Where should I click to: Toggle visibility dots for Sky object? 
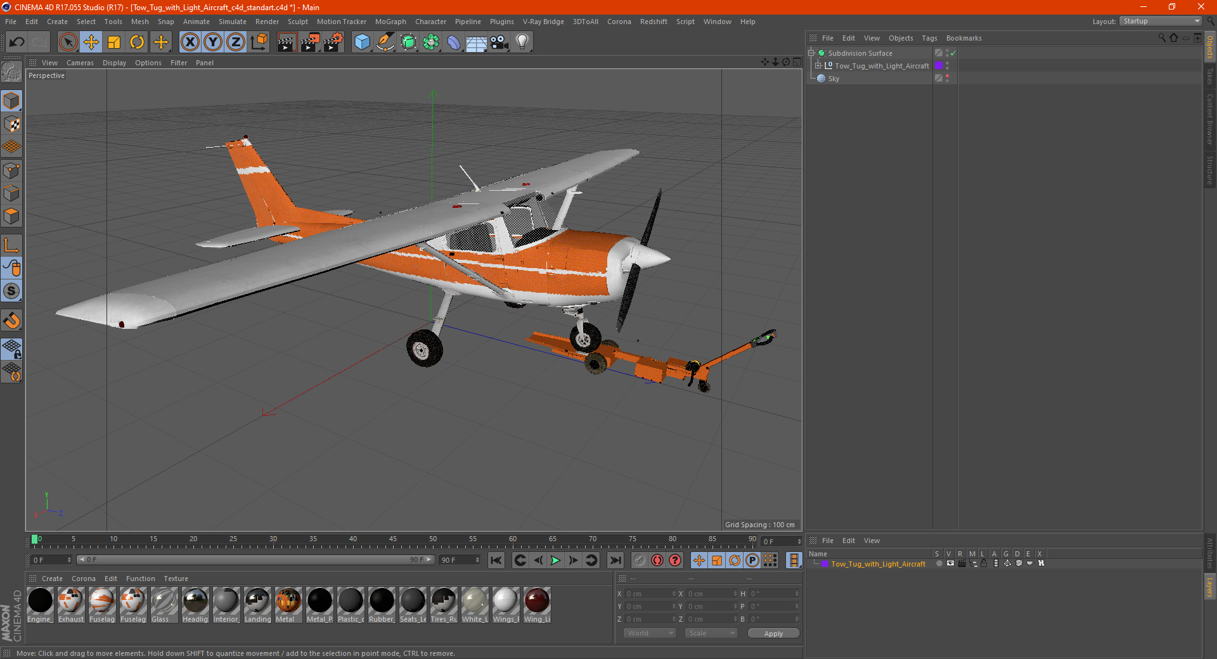[947, 79]
